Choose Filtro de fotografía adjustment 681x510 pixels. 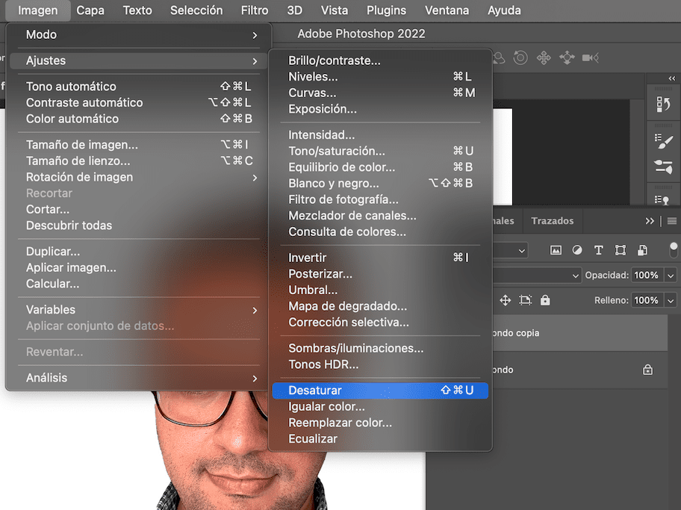pyautogui.click(x=380, y=200)
